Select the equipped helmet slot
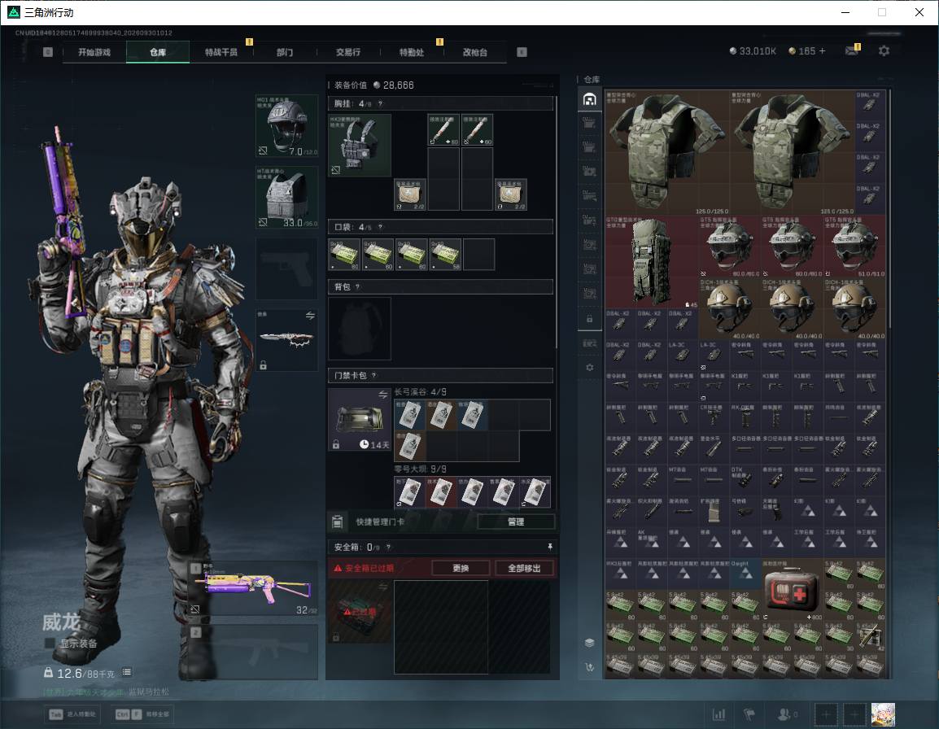Image resolution: width=939 pixels, height=729 pixels. (287, 126)
